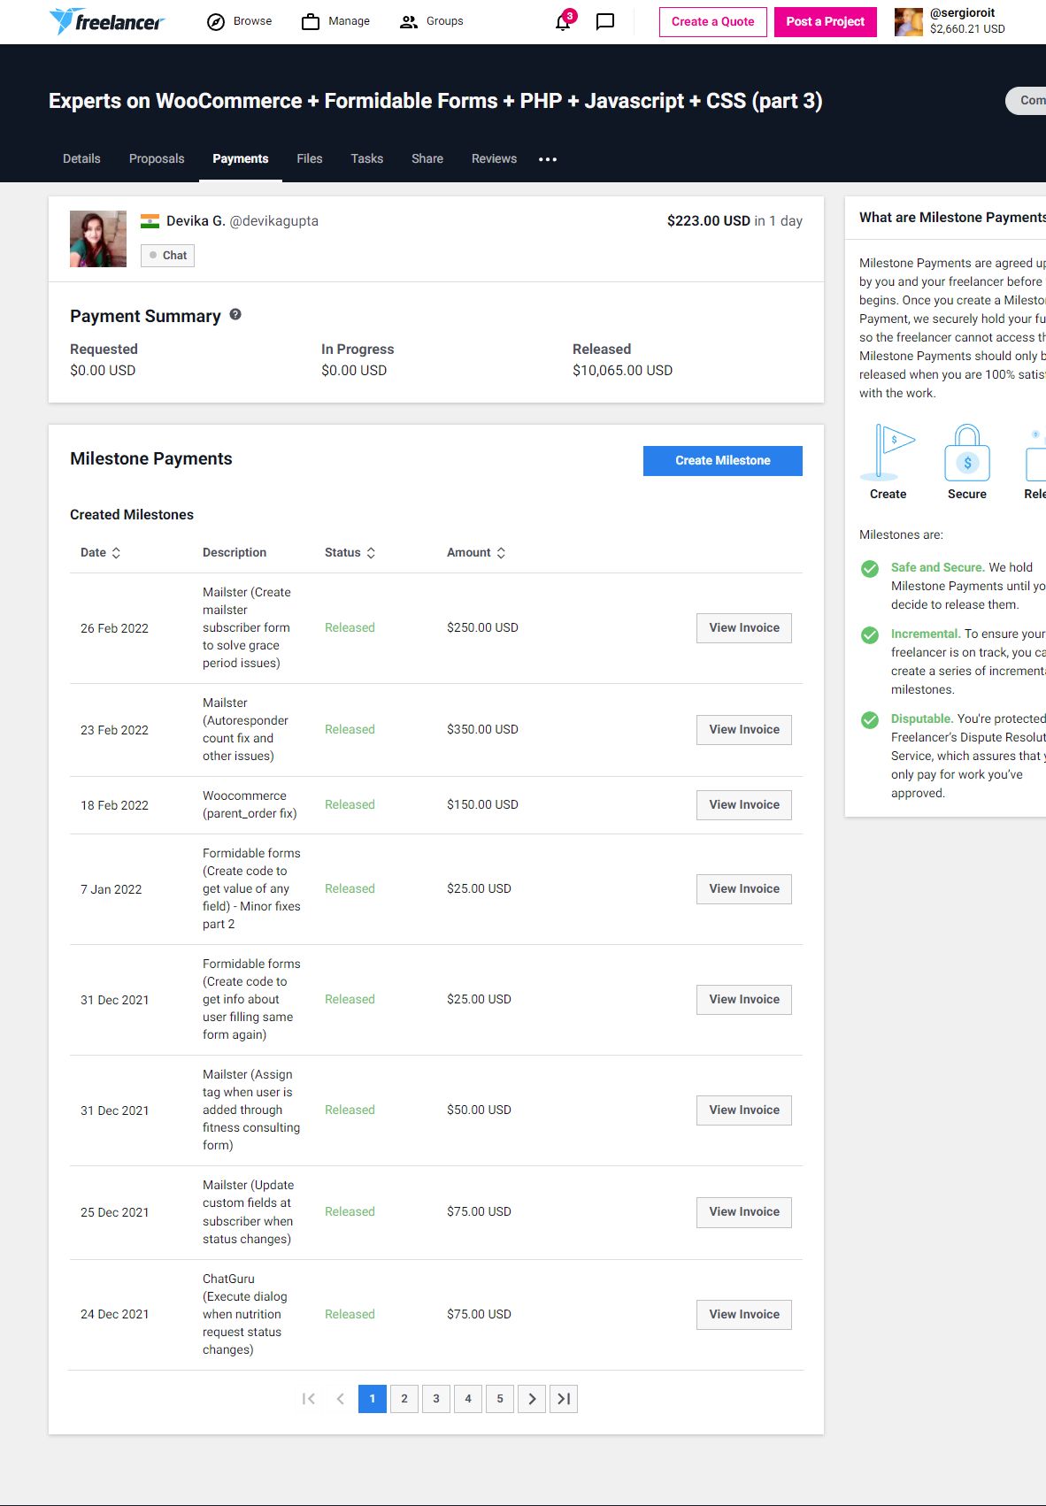Click the Browse compass icon
The width and height of the screenshot is (1046, 1506).
216,22
